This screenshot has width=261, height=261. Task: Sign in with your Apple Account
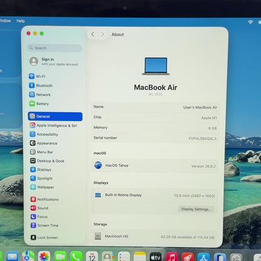[x=55, y=61]
